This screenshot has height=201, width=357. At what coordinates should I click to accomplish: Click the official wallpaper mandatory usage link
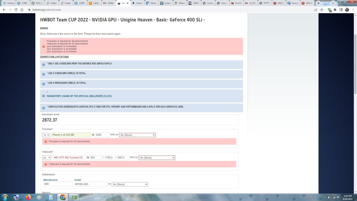tap(79, 96)
